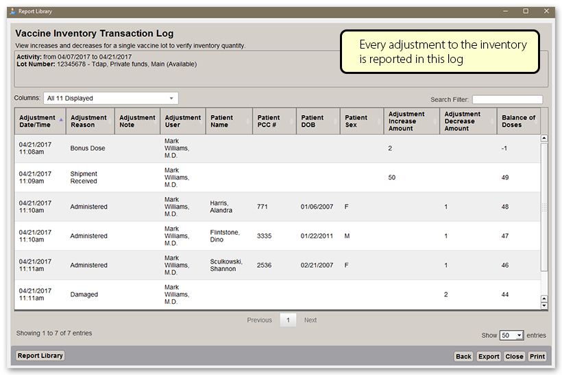Select the Shipment Received reason cell
Screen dimensions: 562x375
84,177
